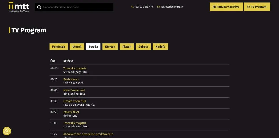Switch to the Pondelok tab
This screenshot has width=279, height=138.
tap(59, 47)
